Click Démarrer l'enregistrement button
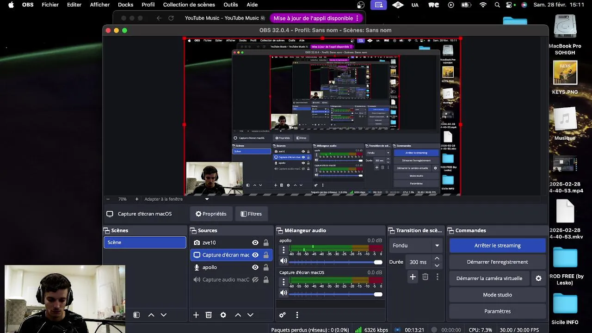 tap(497, 262)
